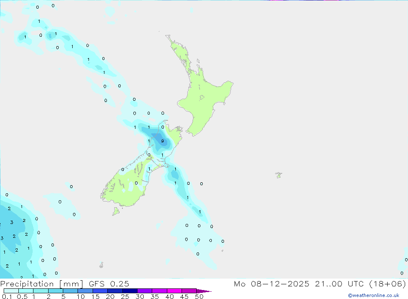This screenshot has width=408, height=299.
Task: Click the date 'Mo 08-12-2025'
Action: (271, 283)
